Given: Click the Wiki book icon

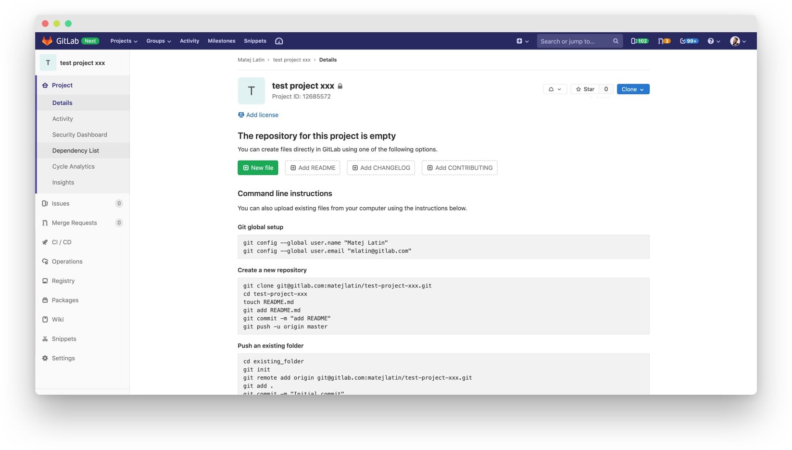Looking at the screenshot, I should tap(45, 319).
